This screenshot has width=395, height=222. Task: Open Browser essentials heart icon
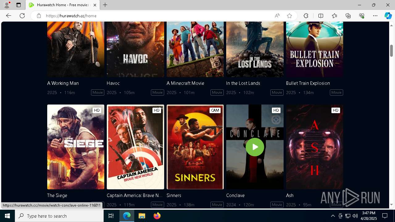click(362, 16)
